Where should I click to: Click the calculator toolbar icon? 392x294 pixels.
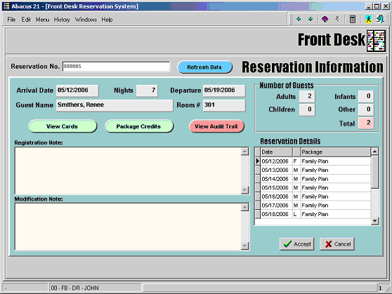pyautogui.click(x=353, y=19)
